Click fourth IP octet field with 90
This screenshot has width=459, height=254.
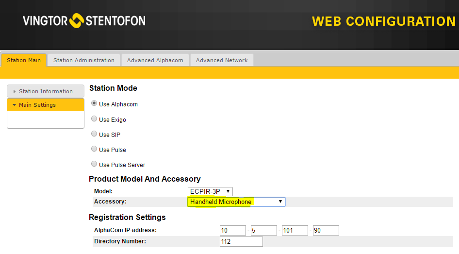pyautogui.click(x=326, y=230)
